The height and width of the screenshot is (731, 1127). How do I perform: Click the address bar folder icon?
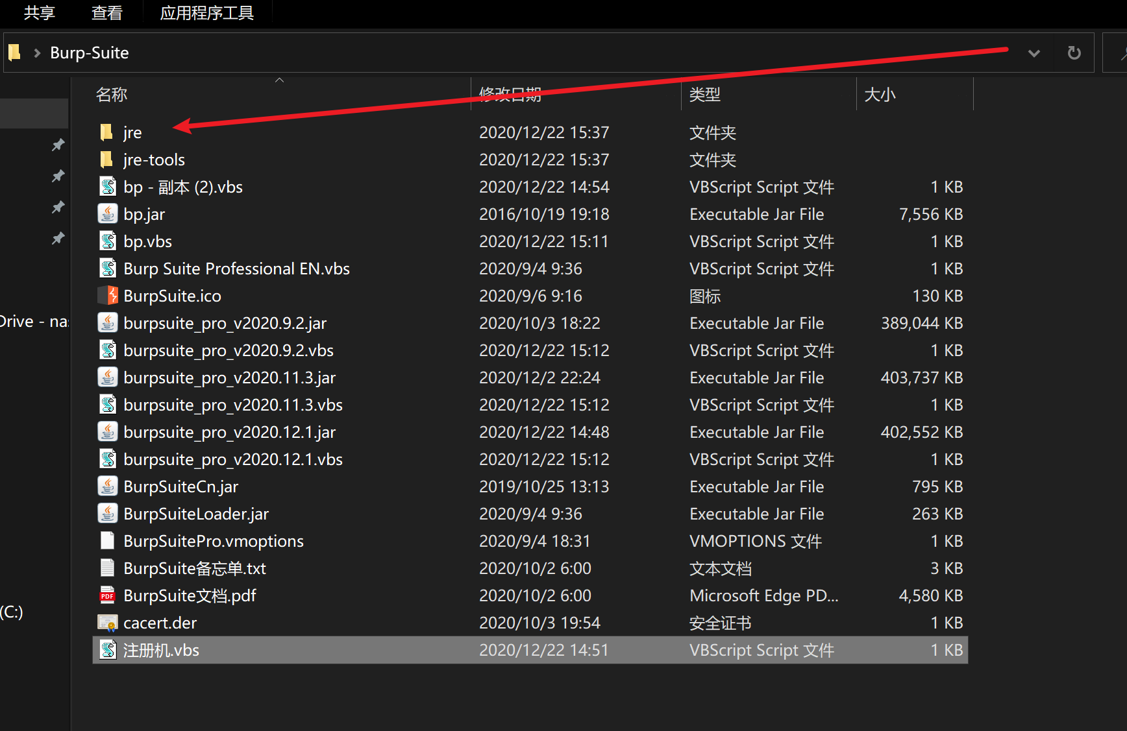coord(14,52)
